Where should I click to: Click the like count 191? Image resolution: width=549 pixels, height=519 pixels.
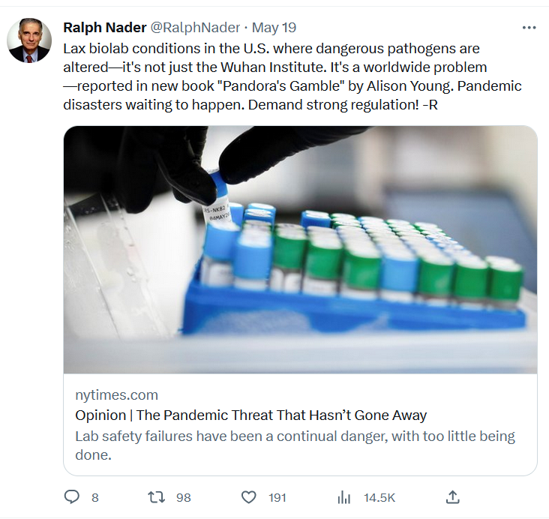(277, 498)
